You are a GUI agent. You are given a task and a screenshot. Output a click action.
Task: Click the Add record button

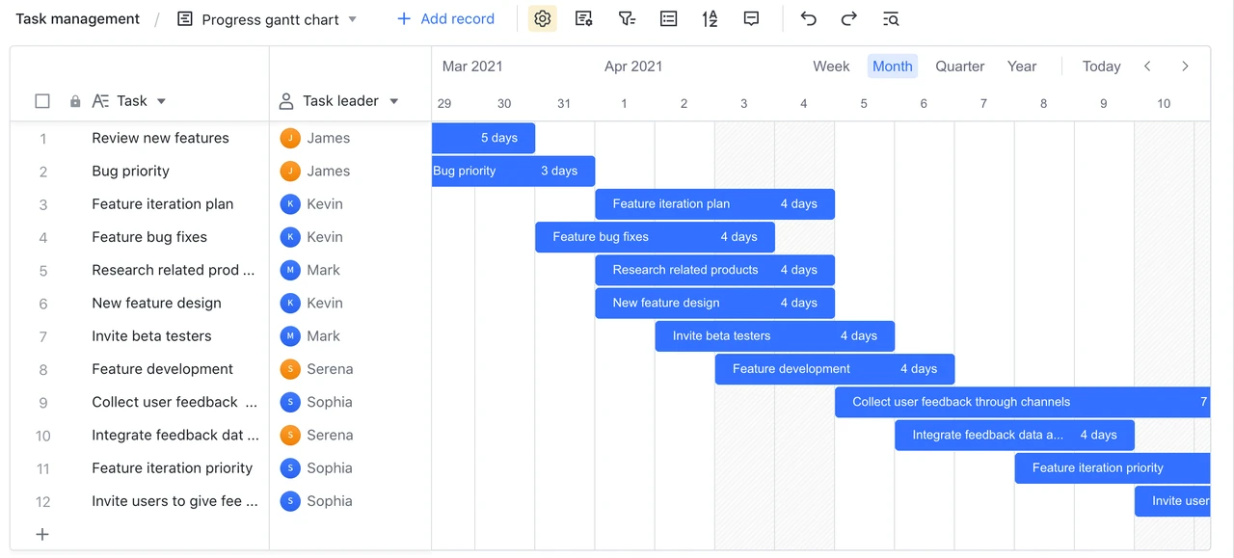(x=444, y=18)
